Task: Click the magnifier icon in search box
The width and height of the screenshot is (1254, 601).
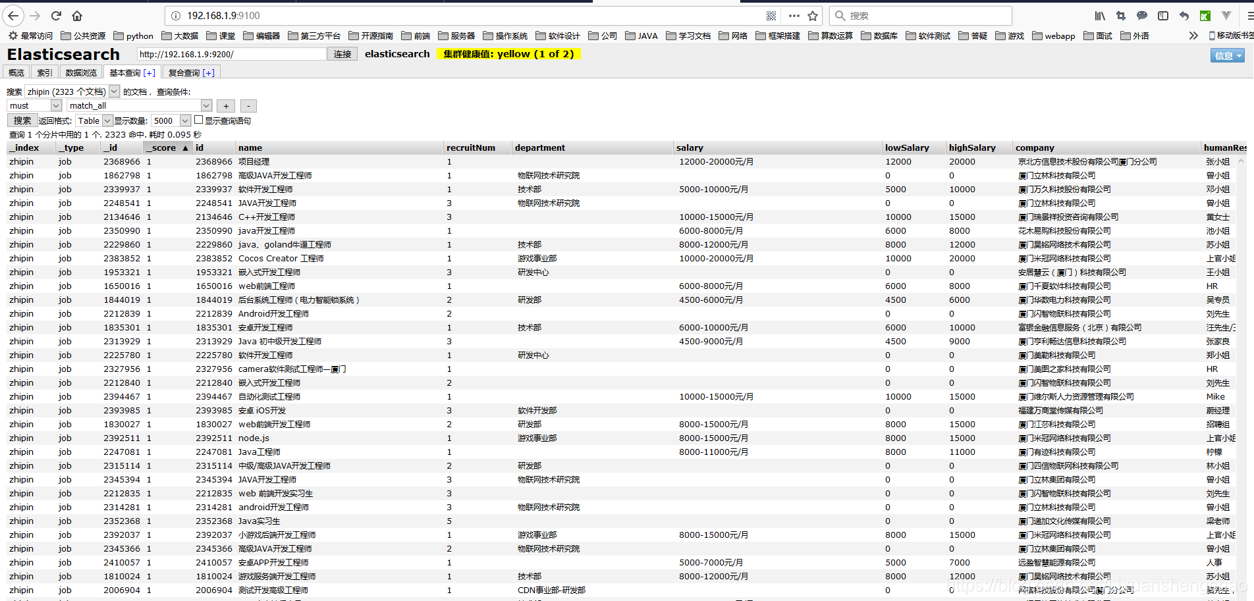Action: 840,15
